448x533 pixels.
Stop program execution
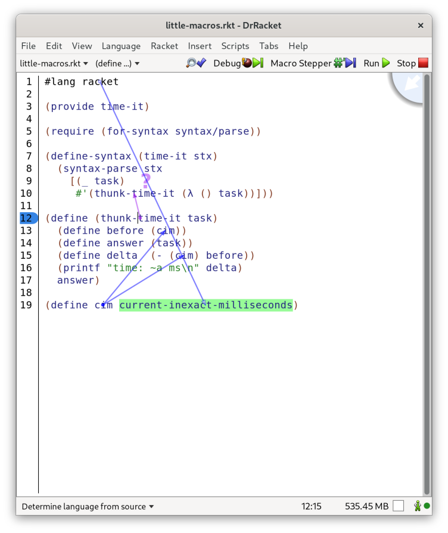(412, 63)
